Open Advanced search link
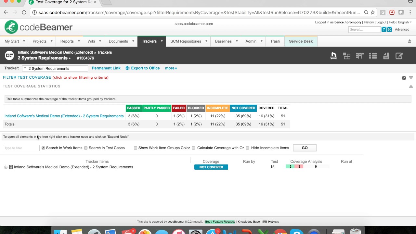Image resolution: width=416 pixels, height=234 pixels. (402, 30)
